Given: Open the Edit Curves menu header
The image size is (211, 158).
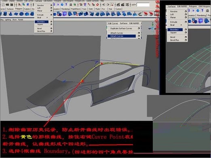Looking at the screenshot, I should pyautogui.click(x=113, y=23).
